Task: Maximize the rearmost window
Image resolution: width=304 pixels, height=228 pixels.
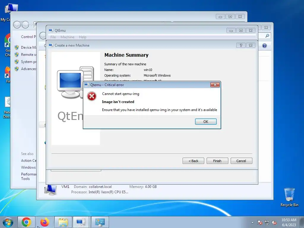Action: pos(230,17)
